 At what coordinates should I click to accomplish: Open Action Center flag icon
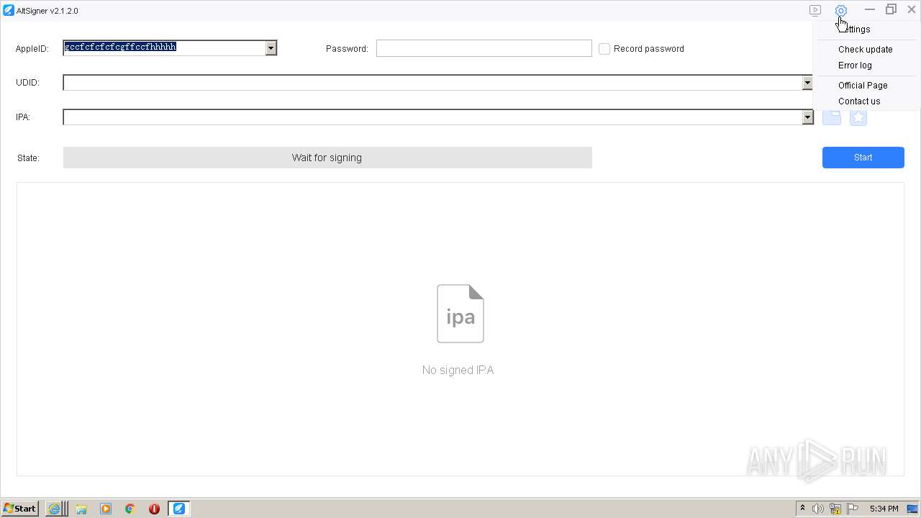pos(853,509)
